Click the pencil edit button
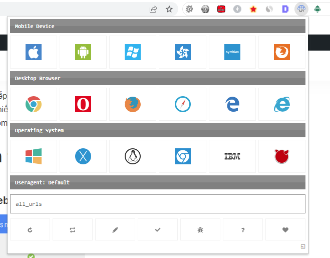Viewport: 330px width, 258px height. pos(115,229)
